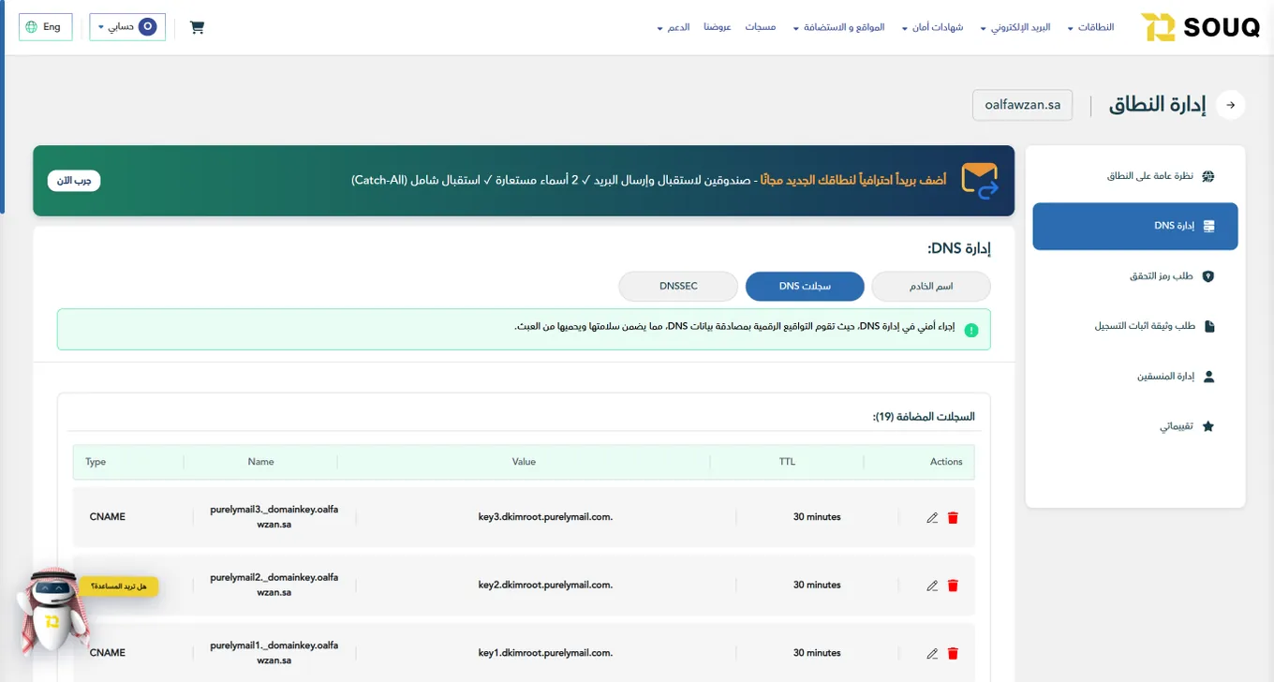Click the Type column header
This screenshot has width=1274, height=682.
pos(96,462)
